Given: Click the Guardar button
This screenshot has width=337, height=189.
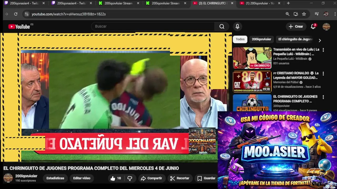Looking at the screenshot, I should click(x=207, y=178).
